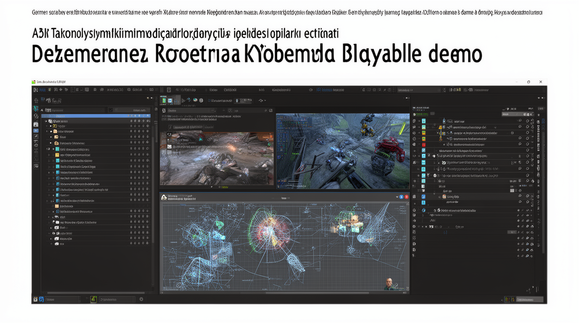Open the dropdown field in top toolbar right

click(419, 90)
